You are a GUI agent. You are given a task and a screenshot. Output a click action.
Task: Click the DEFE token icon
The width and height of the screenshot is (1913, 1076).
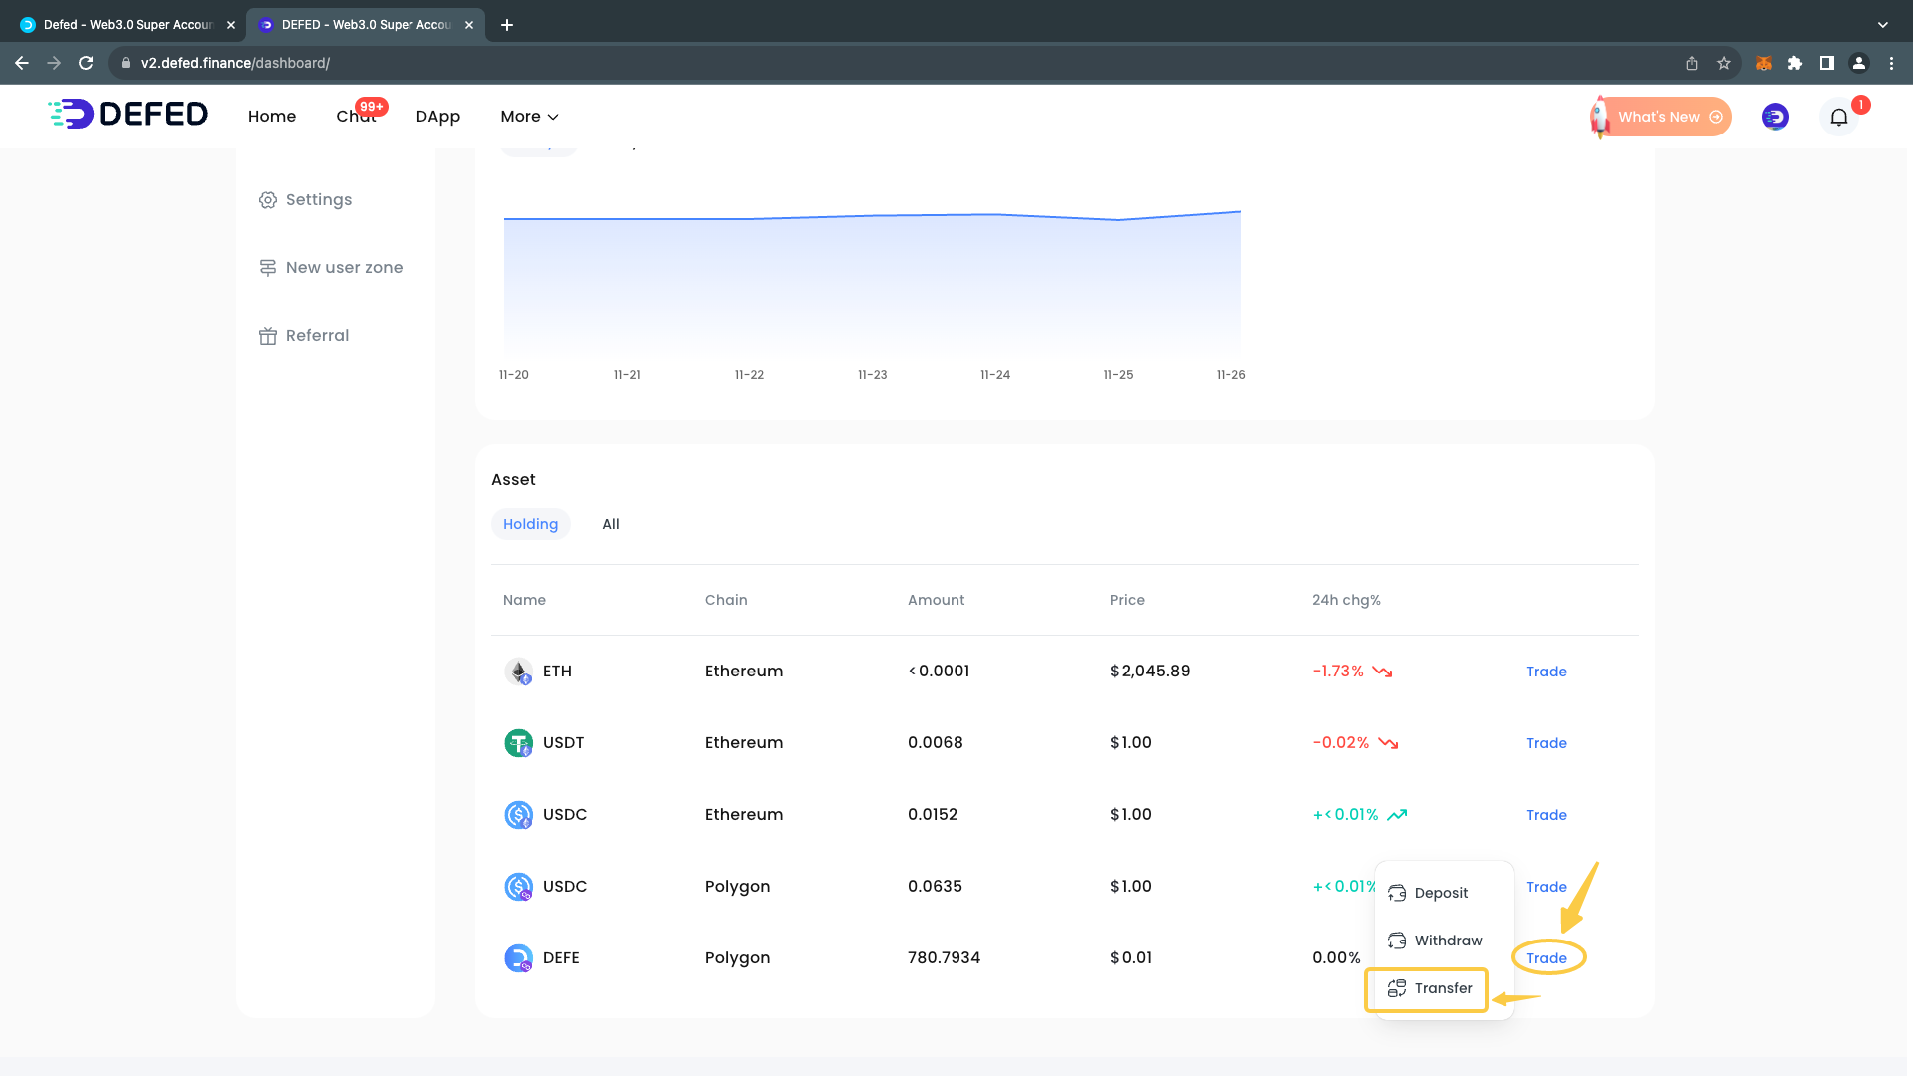[518, 958]
